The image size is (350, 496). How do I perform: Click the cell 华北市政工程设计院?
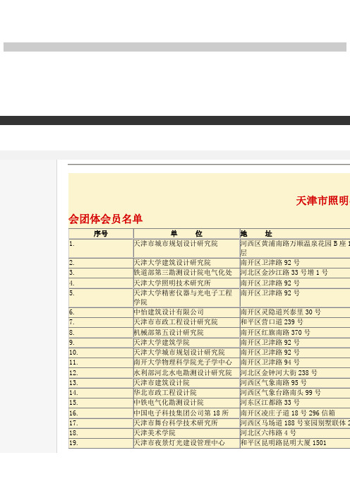pos(165,393)
